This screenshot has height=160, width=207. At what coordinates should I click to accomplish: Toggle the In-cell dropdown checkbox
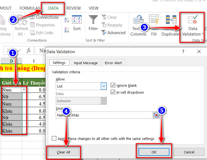tap(113, 92)
